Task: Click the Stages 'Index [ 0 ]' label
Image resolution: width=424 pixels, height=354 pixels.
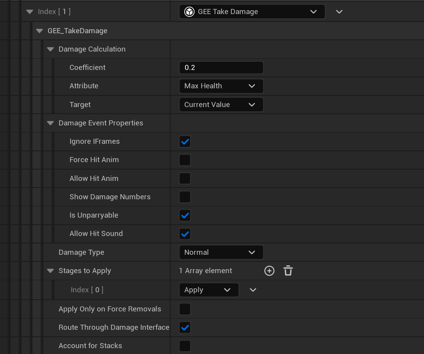Action: click(87, 290)
